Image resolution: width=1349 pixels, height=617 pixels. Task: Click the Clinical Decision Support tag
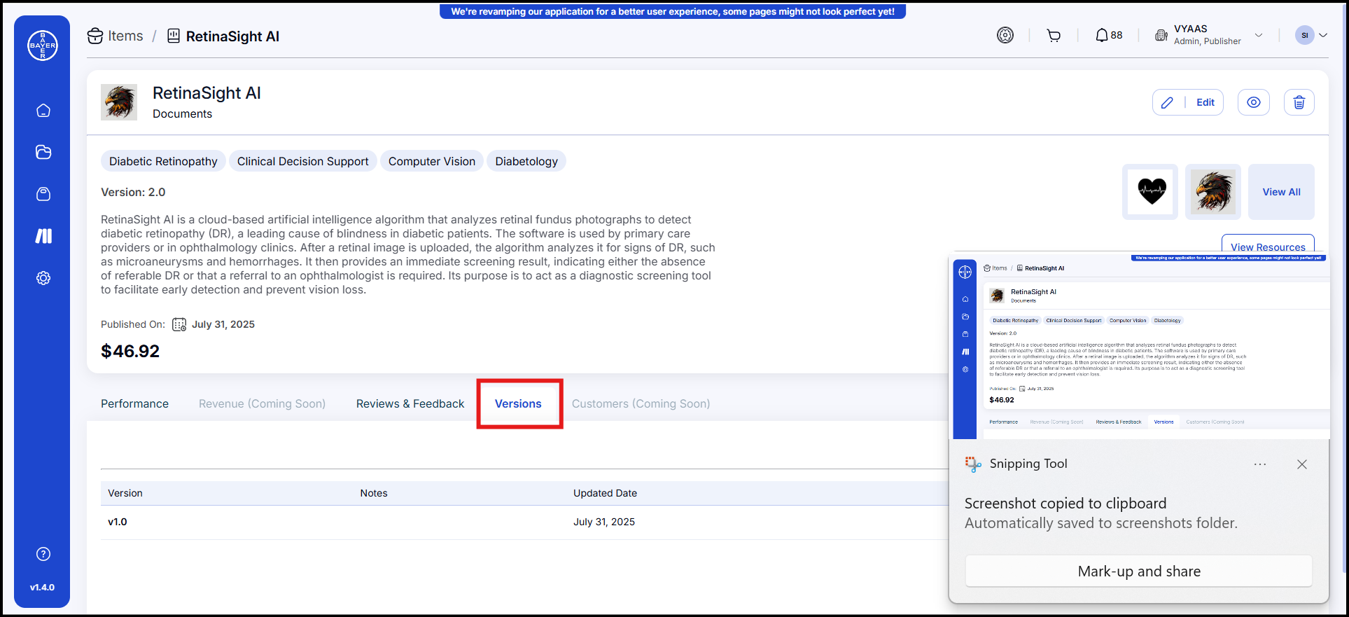(303, 161)
